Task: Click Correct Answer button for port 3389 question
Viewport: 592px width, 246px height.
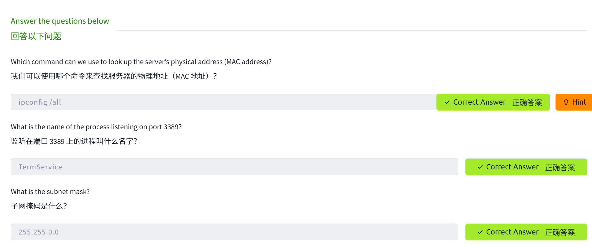Action: point(526,167)
